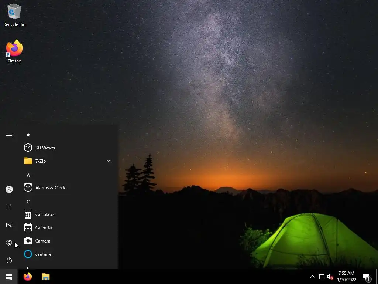Open File Explorer from taskbar
378x284 pixels.
(x=45, y=277)
